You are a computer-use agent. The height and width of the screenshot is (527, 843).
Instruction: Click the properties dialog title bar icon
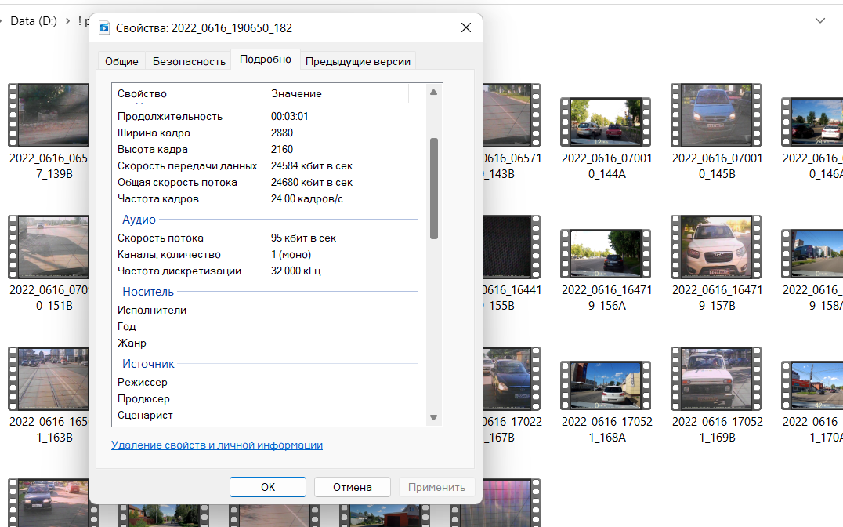point(104,28)
